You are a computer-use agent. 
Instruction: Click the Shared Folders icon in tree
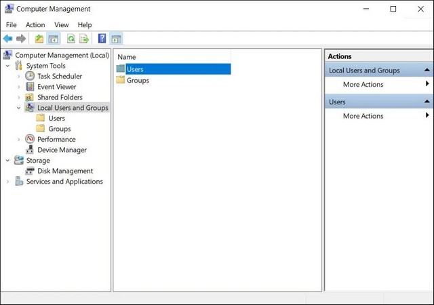(29, 97)
